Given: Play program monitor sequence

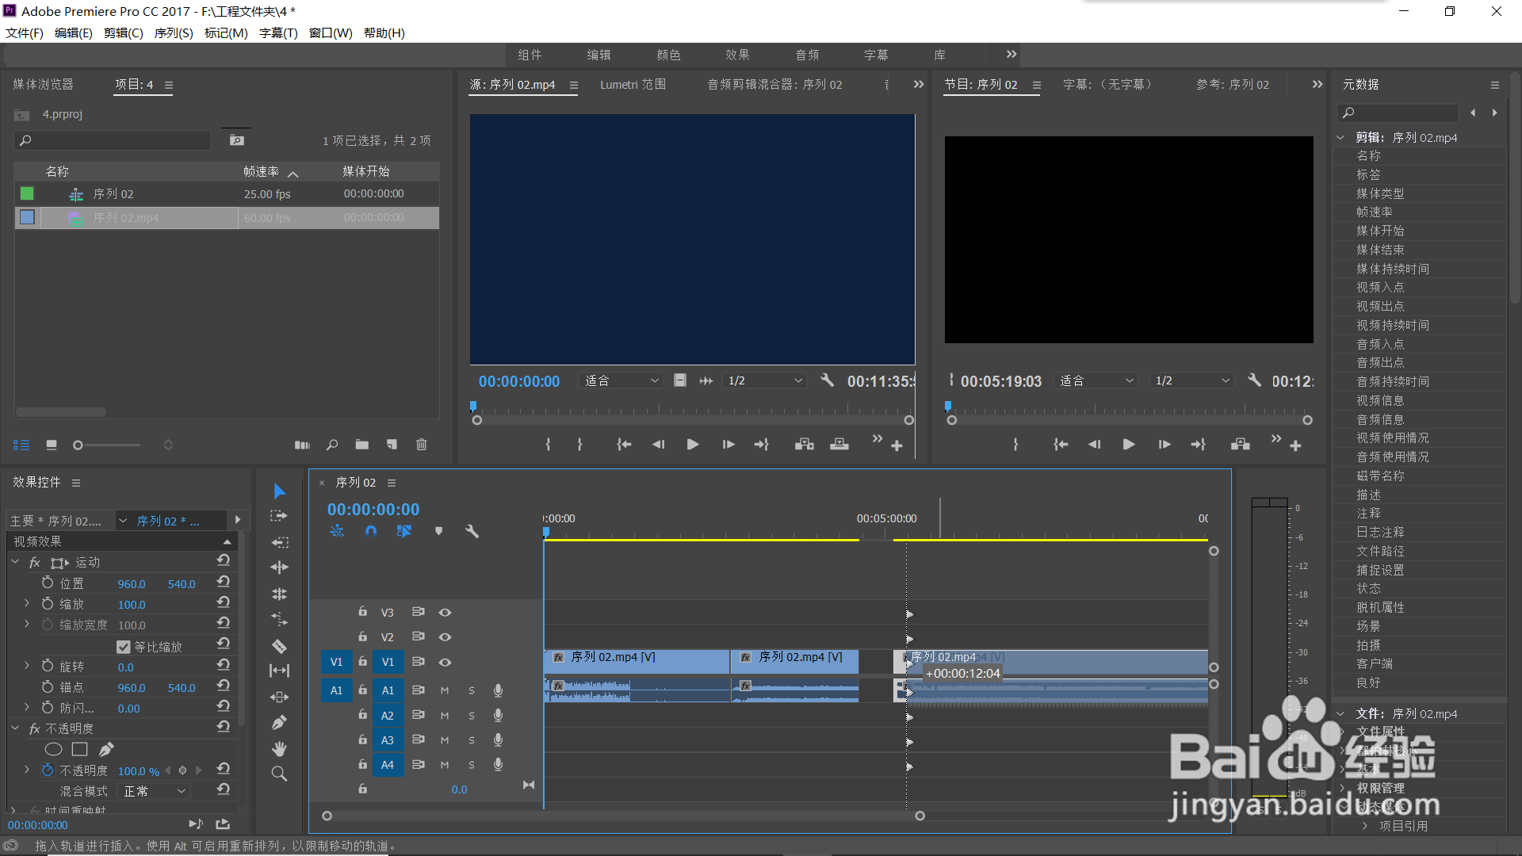Looking at the screenshot, I should click(1129, 445).
